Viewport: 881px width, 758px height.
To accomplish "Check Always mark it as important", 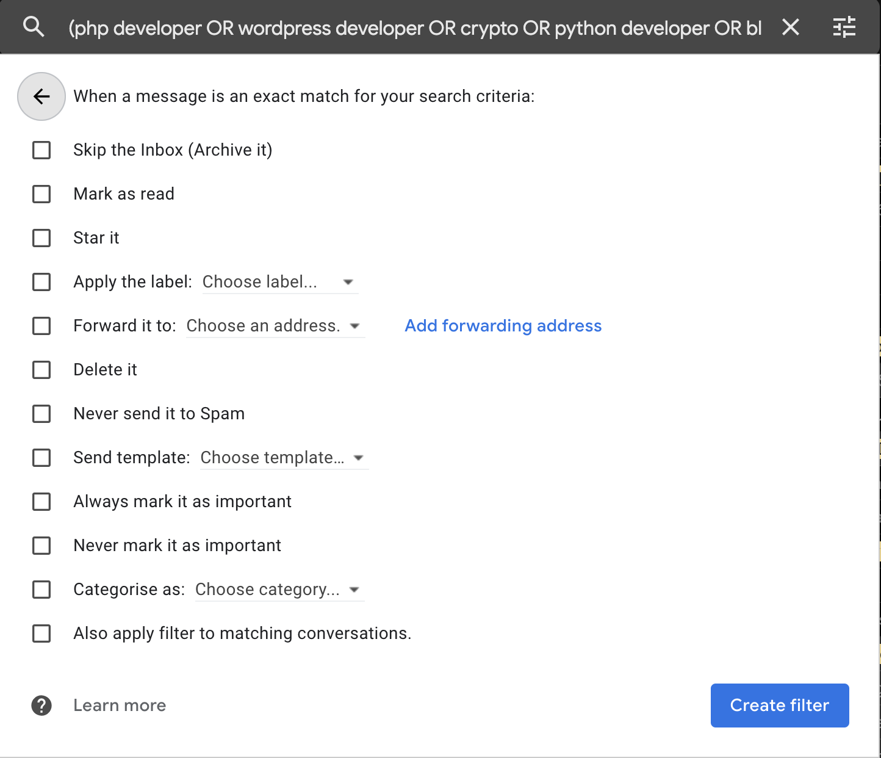I will [x=41, y=502].
